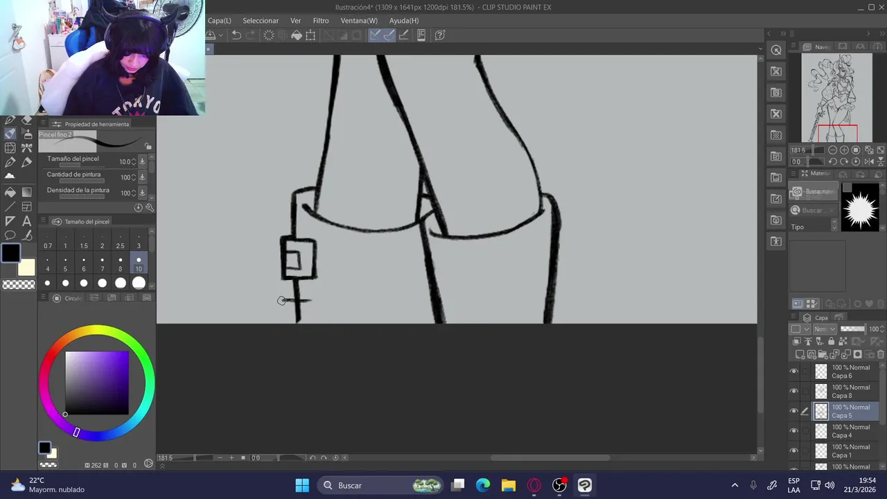Zoom out in Navigator panel

pos(832,150)
